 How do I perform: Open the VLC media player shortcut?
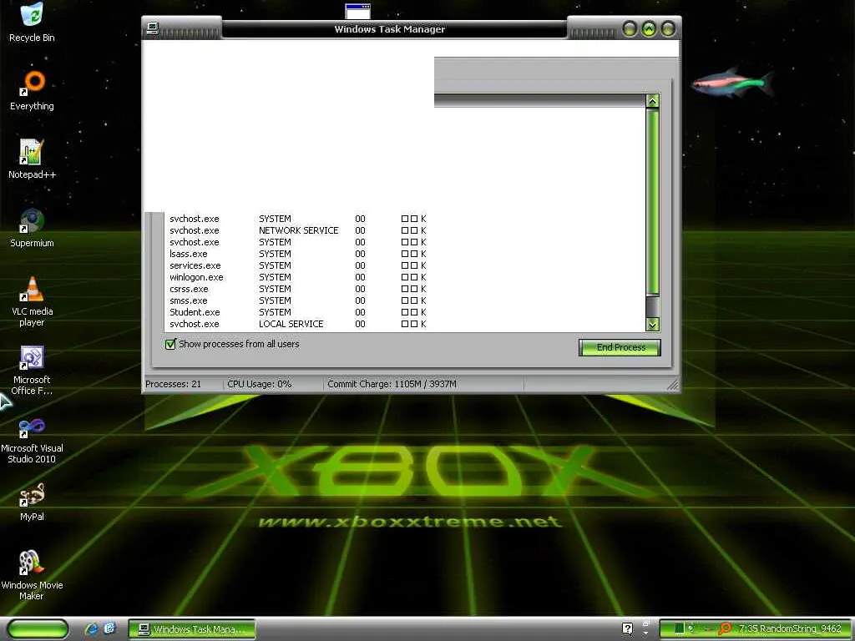[x=32, y=300]
